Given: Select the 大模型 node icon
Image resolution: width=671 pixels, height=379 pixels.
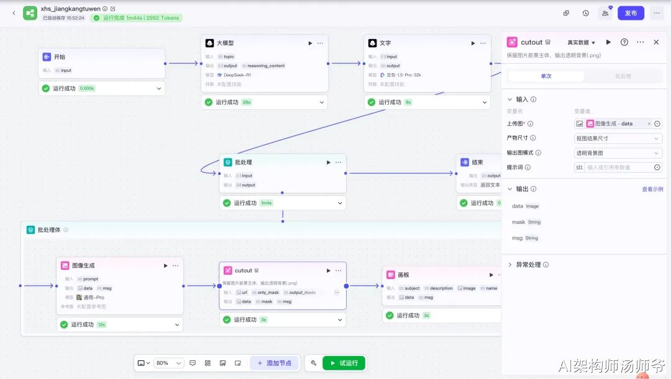Looking at the screenshot, I should (x=210, y=43).
